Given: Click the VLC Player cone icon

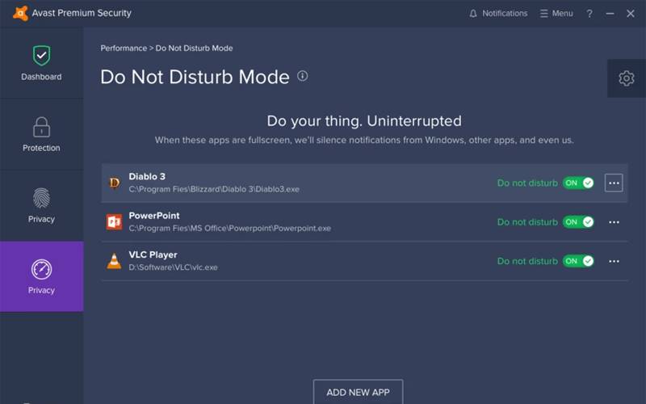Looking at the screenshot, I should tap(114, 261).
